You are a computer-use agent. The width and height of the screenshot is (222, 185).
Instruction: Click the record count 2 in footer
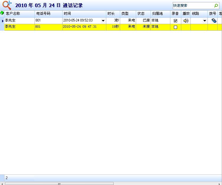(7, 178)
